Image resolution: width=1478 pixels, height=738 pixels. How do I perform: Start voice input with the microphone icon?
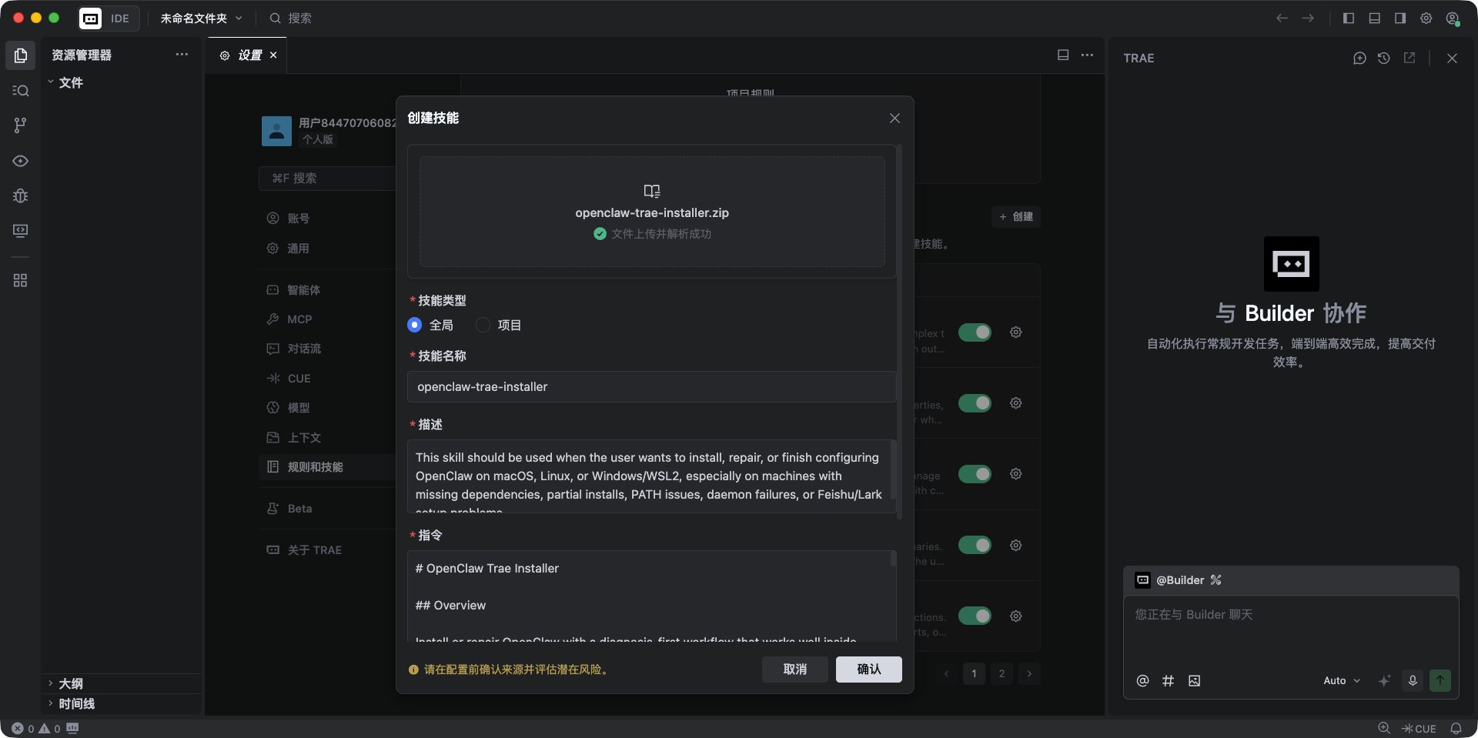coord(1413,681)
